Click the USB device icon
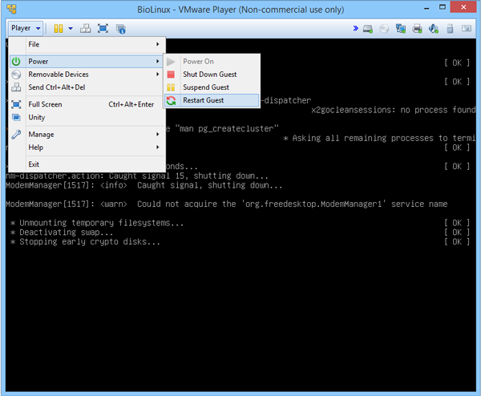The image size is (481, 396). click(450, 29)
